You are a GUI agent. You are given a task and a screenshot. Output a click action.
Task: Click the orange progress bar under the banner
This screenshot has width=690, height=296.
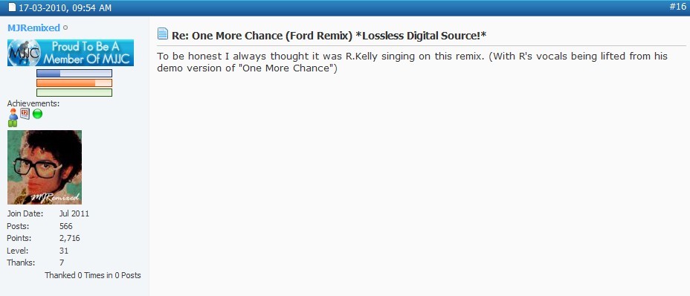click(x=74, y=83)
